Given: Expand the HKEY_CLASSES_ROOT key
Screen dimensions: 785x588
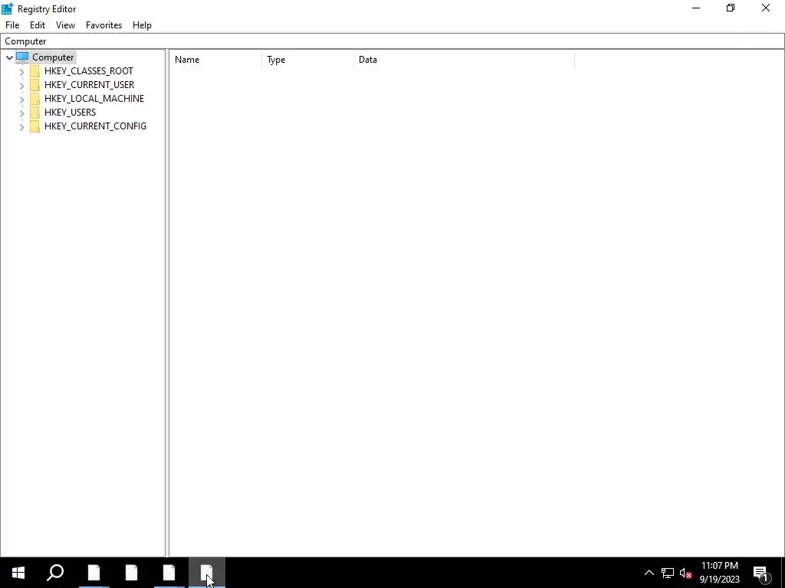Looking at the screenshot, I should (x=21, y=71).
